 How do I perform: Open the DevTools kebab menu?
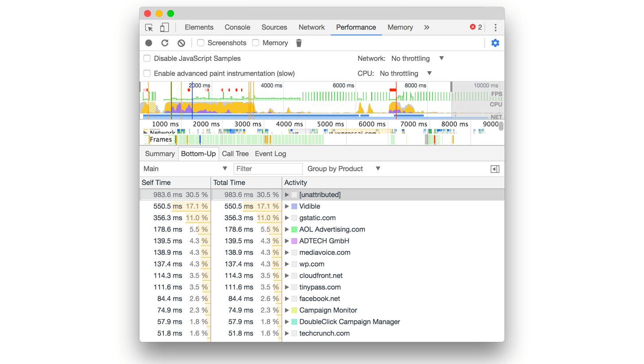point(495,27)
